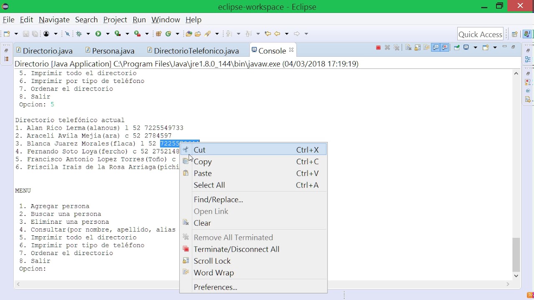Click the Clear Console toolbar icon
The height and width of the screenshot is (300, 534).
pos(408,47)
